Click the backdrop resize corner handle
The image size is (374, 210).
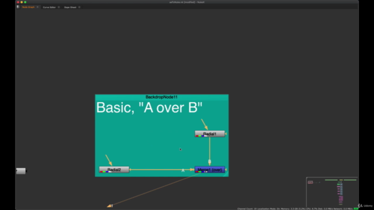(226, 174)
